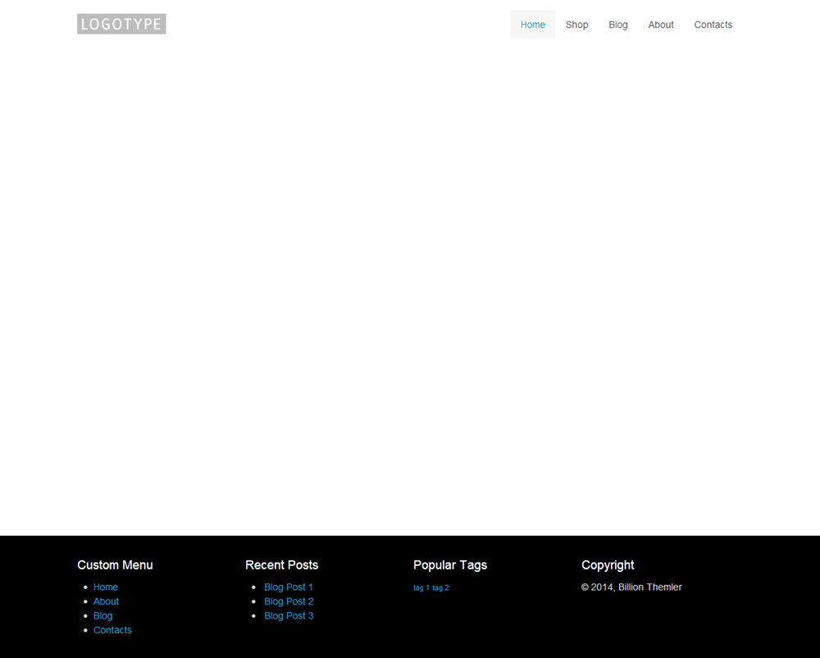The width and height of the screenshot is (820, 658).
Task: Click the 'Copyright' footer heading
Action: coord(608,565)
